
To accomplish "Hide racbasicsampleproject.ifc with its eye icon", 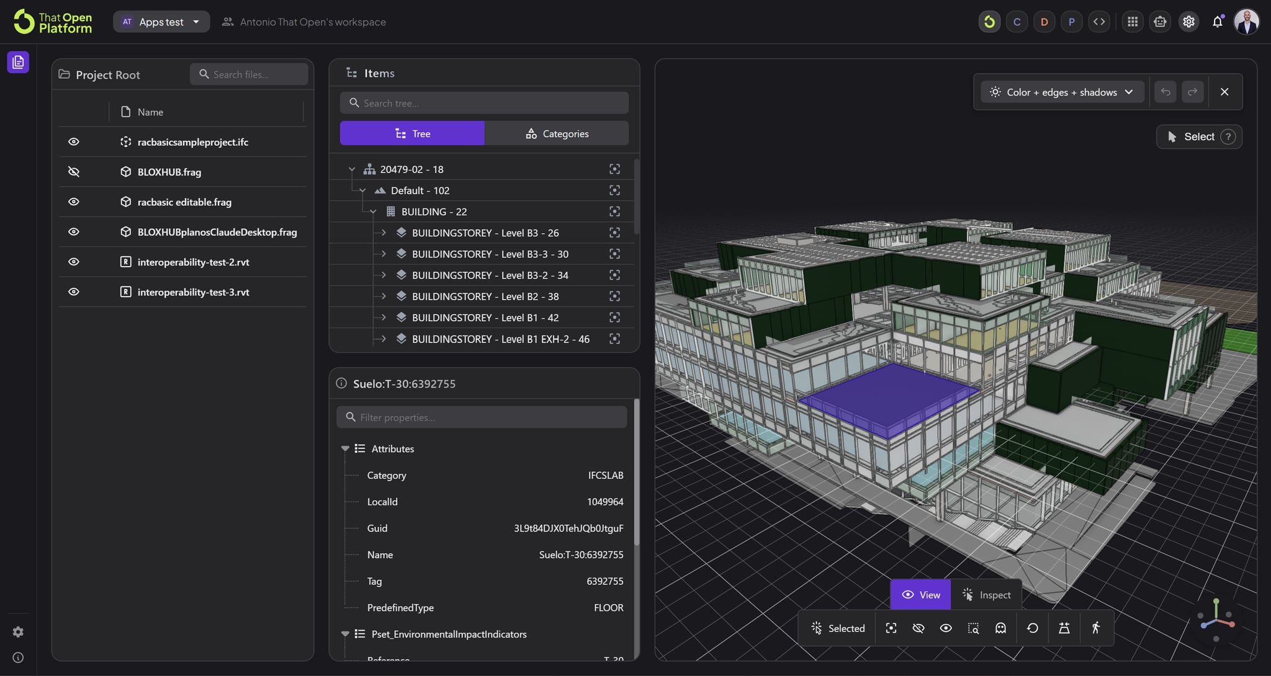I will 74,142.
